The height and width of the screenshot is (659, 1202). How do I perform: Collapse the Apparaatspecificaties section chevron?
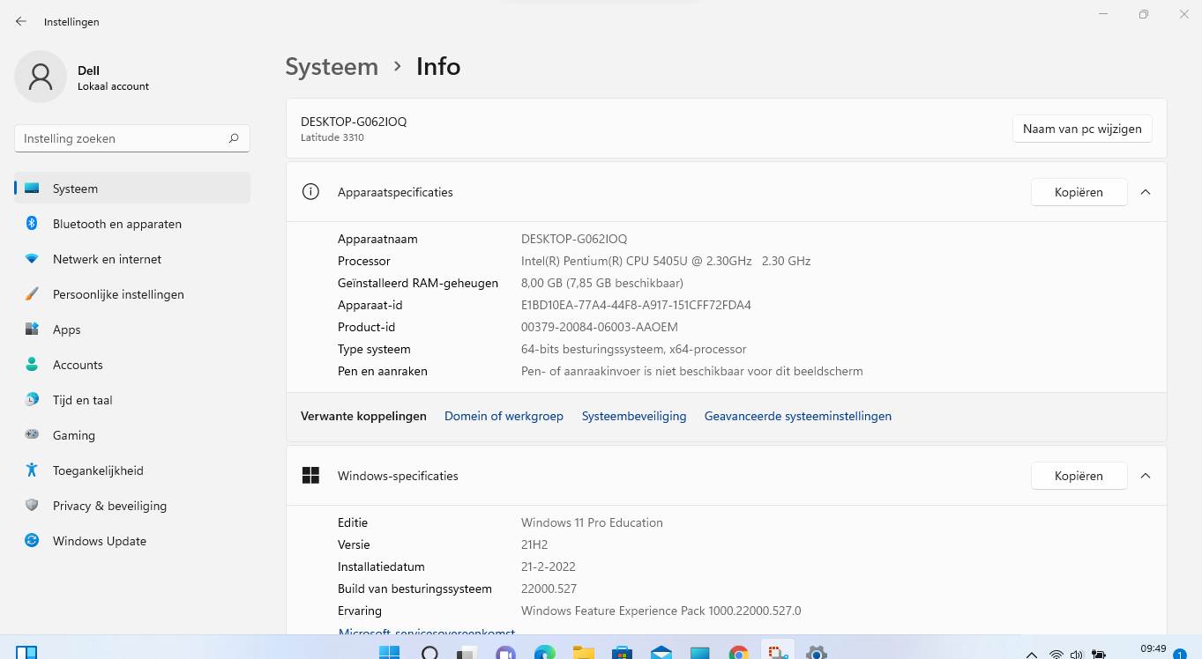coord(1146,192)
